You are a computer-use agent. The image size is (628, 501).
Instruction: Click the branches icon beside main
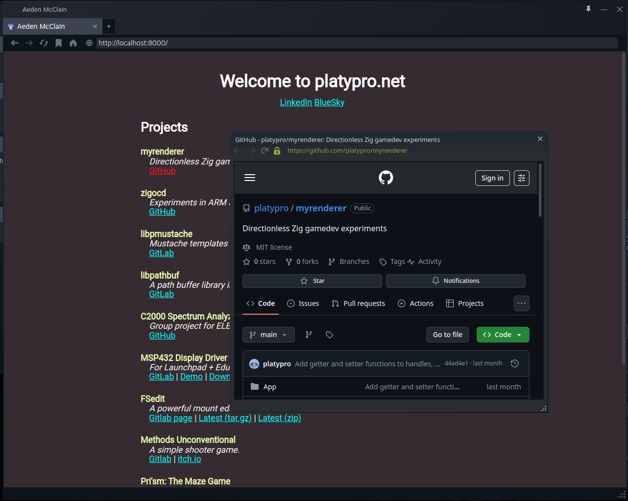(x=309, y=335)
